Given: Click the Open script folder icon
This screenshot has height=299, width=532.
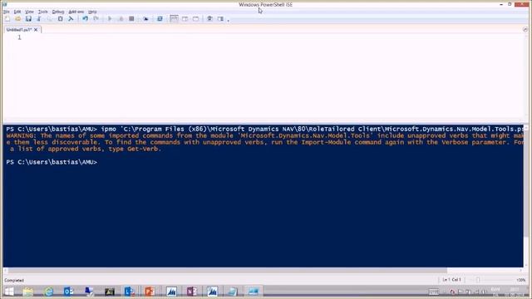Looking at the screenshot, I should [x=17, y=19].
